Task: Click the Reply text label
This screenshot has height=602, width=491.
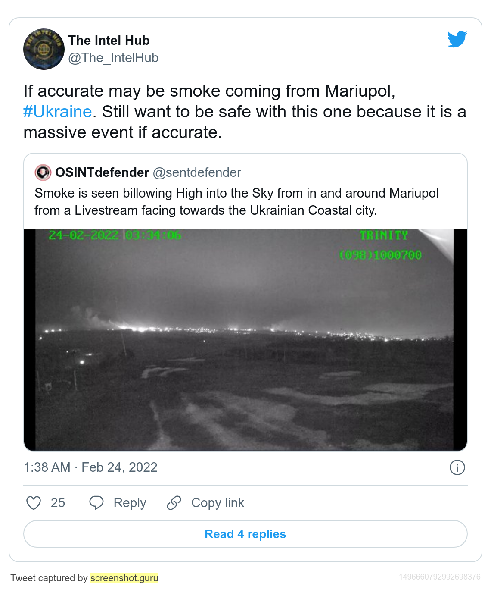Action: (130, 503)
